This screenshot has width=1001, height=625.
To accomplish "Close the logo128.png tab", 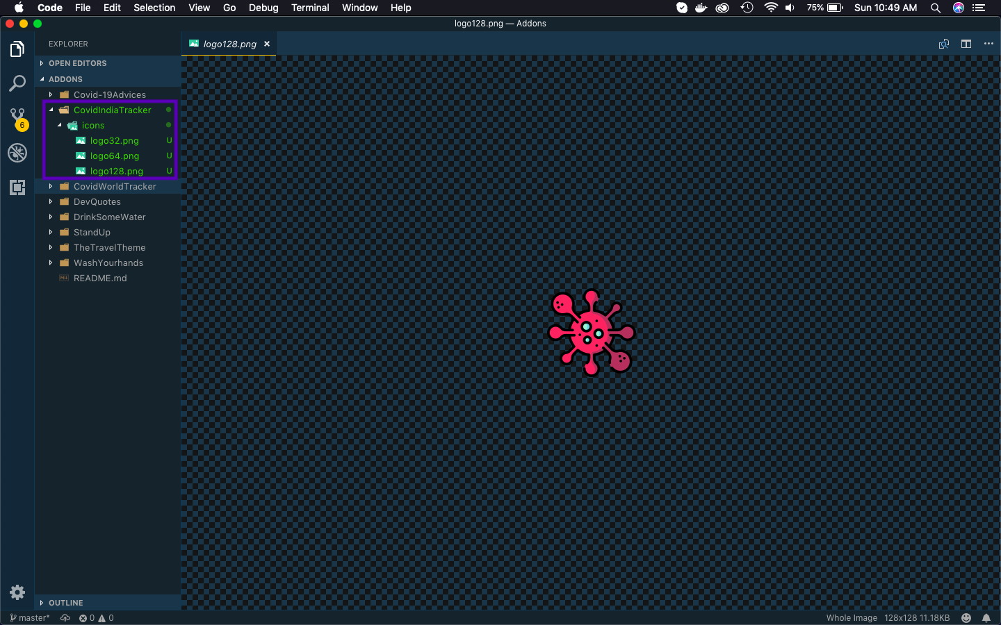I will click(267, 44).
